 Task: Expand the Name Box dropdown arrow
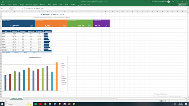click(x=9, y=9)
